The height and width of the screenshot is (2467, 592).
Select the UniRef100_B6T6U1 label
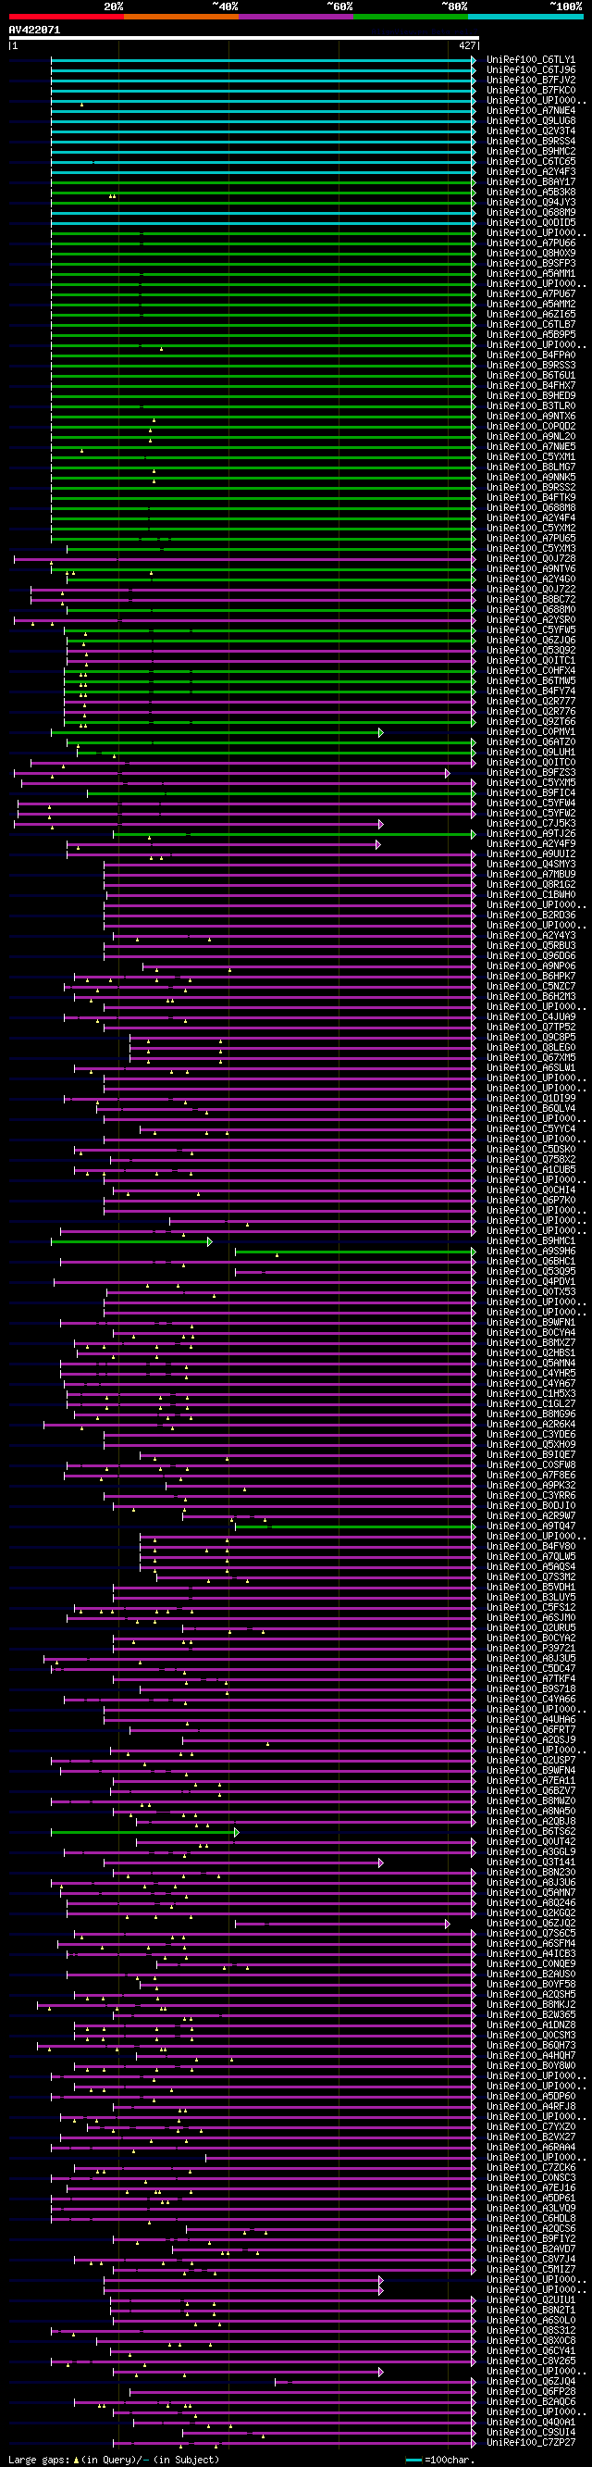[531, 376]
